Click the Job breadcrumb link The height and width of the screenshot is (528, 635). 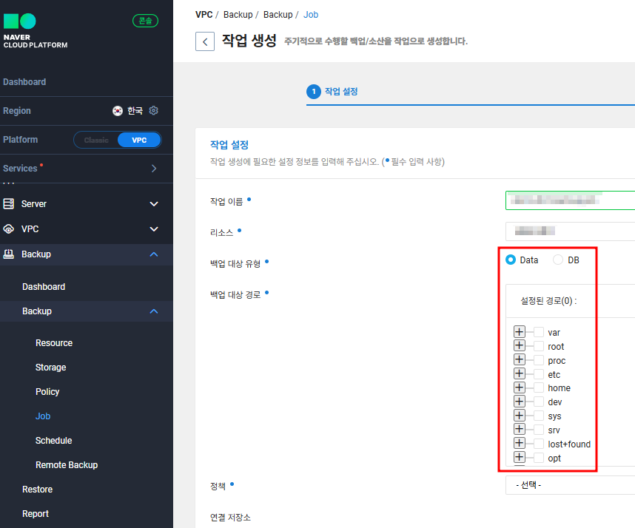pos(311,15)
